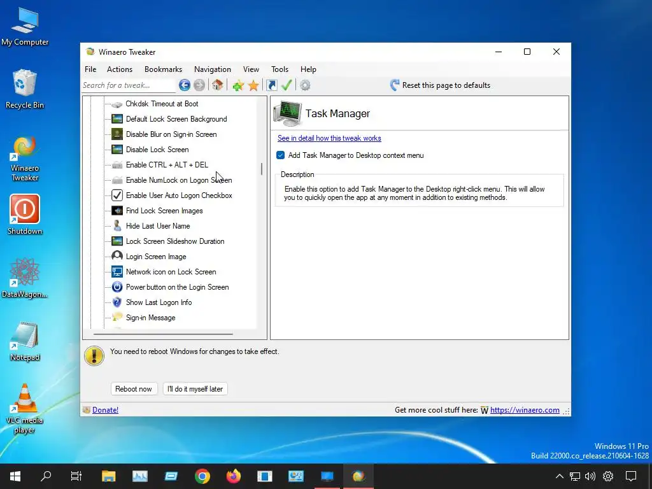
Task: Click the tree vertical scrollbar thumb
Action: pos(262,169)
